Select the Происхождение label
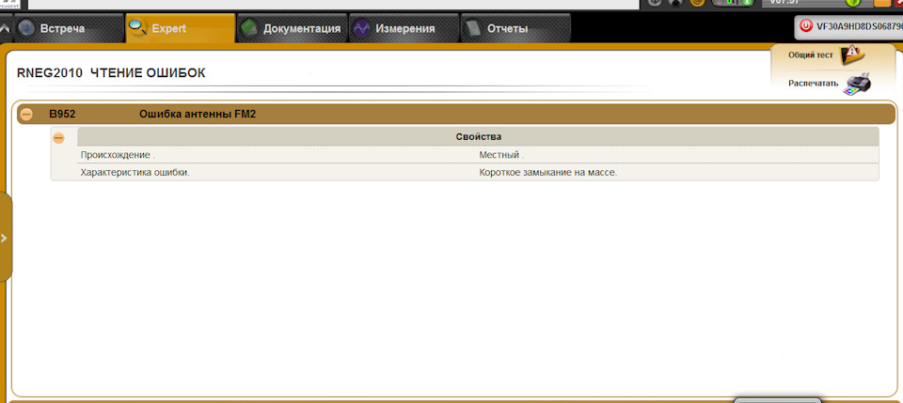The image size is (903, 403). [x=119, y=155]
